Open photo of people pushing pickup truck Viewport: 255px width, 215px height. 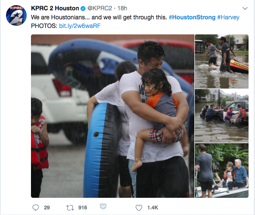(x=221, y=116)
